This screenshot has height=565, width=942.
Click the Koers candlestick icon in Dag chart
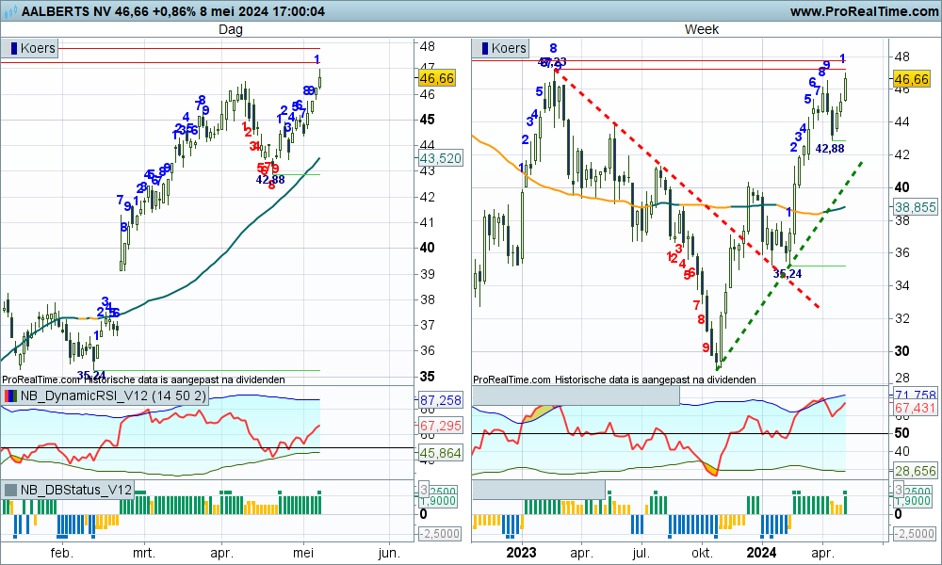[13, 48]
